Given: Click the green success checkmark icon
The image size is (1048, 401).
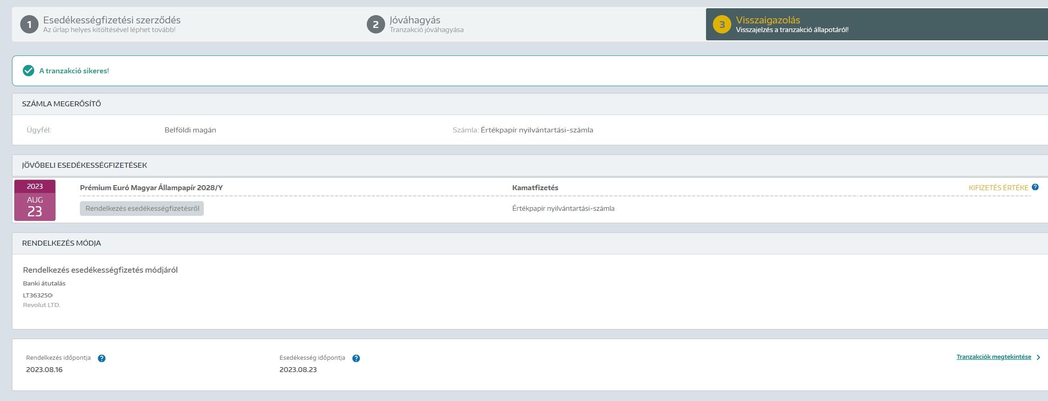Looking at the screenshot, I should 28,71.
